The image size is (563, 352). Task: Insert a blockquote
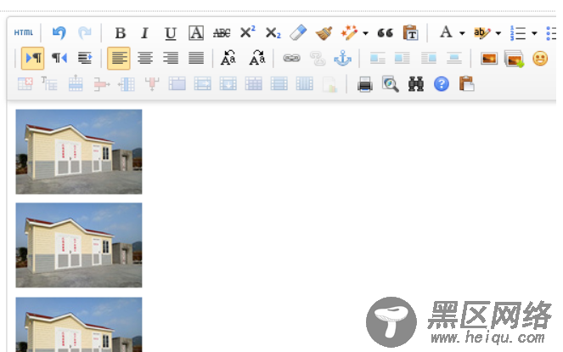coord(386,33)
